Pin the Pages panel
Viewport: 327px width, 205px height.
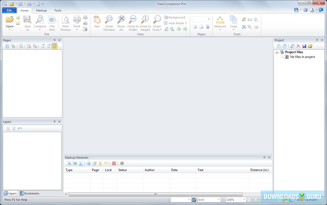(x=55, y=40)
